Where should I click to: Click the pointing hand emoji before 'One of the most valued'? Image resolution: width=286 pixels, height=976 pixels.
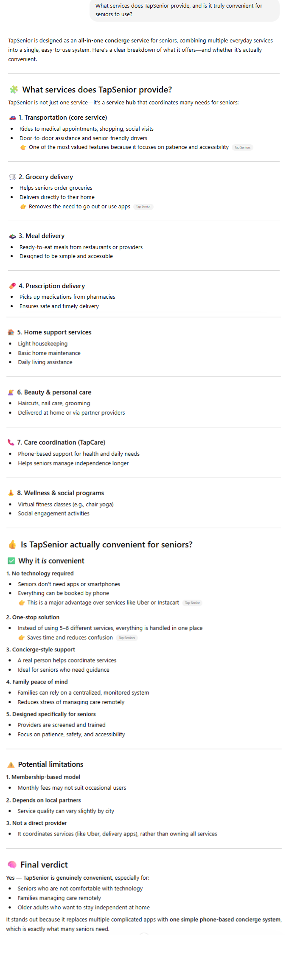[23, 147]
